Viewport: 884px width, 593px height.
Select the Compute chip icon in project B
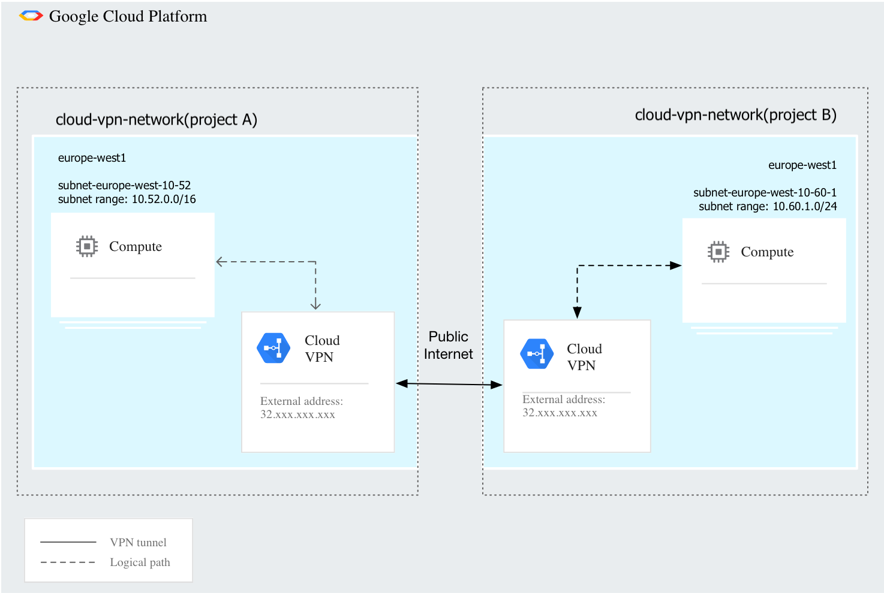[718, 252]
